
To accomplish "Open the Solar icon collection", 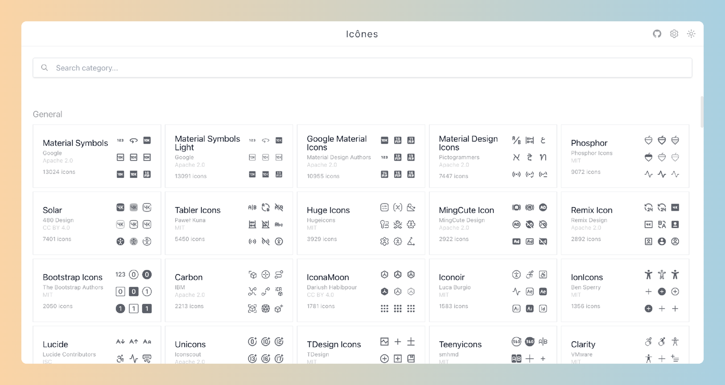I will (x=97, y=223).
